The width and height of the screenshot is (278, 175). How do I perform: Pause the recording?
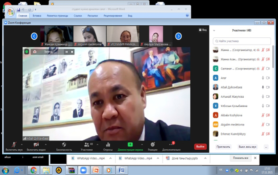pyautogui.click(x=67, y=52)
